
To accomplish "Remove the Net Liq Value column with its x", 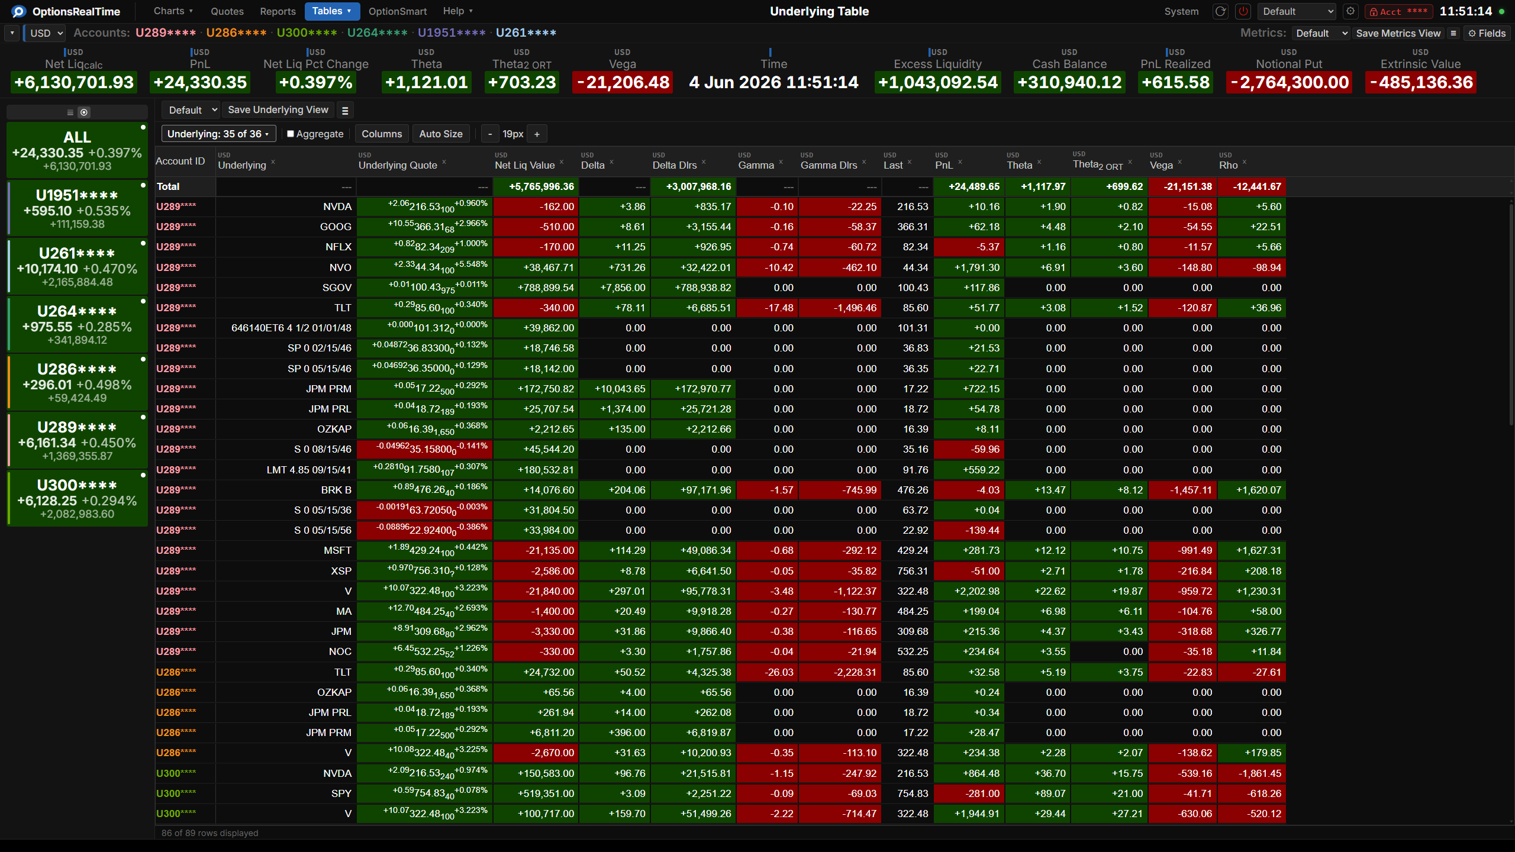I will (562, 162).
